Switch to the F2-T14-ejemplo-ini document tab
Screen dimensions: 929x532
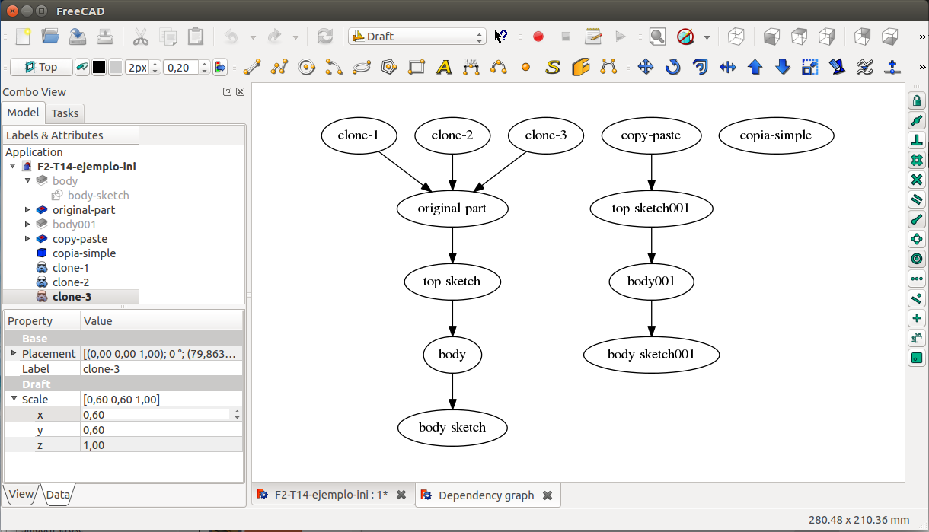click(324, 495)
